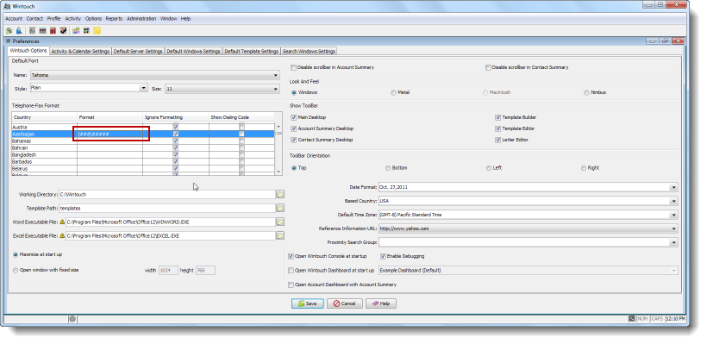Browse for Template Path folder

(280, 209)
